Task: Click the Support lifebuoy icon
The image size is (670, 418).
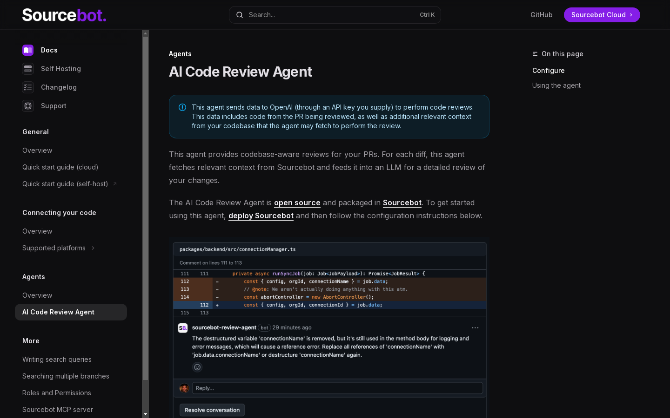Action: click(x=28, y=106)
